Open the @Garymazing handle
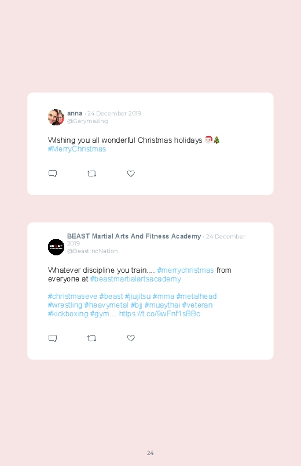Viewport: 301px width, 466px height. pyautogui.click(x=87, y=121)
